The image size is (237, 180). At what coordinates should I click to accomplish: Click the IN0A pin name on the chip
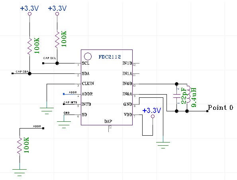pyautogui.click(x=127, y=94)
